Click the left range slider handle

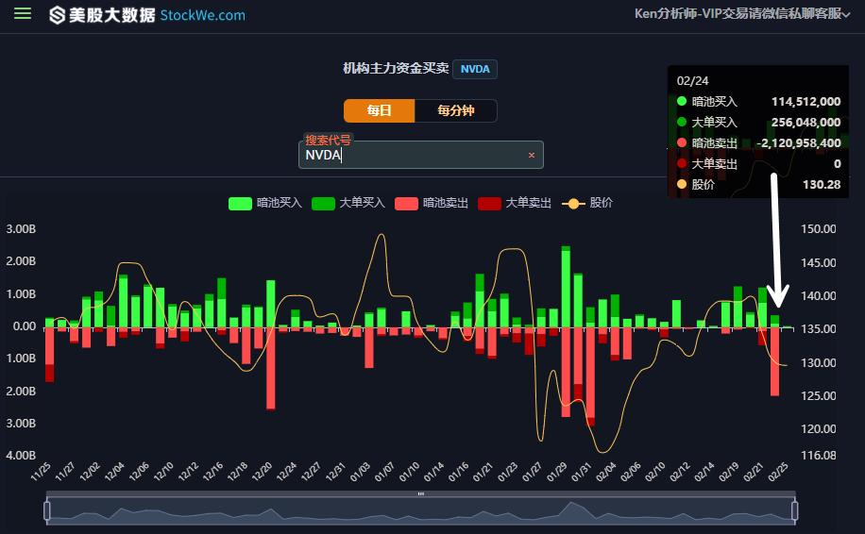tap(47, 510)
